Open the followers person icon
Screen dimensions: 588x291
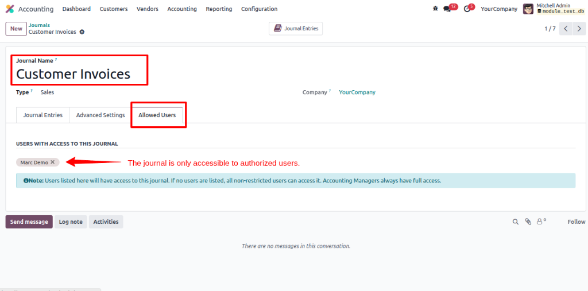541,222
